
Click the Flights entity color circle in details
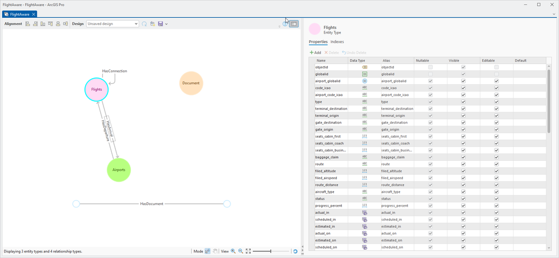click(x=314, y=29)
